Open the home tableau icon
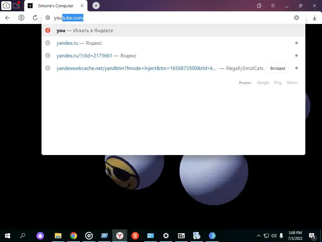322x242 pixels. click(x=6, y=5)
